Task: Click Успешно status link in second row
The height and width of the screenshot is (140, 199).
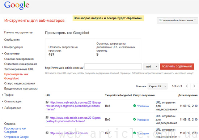Action: [143, 120]
